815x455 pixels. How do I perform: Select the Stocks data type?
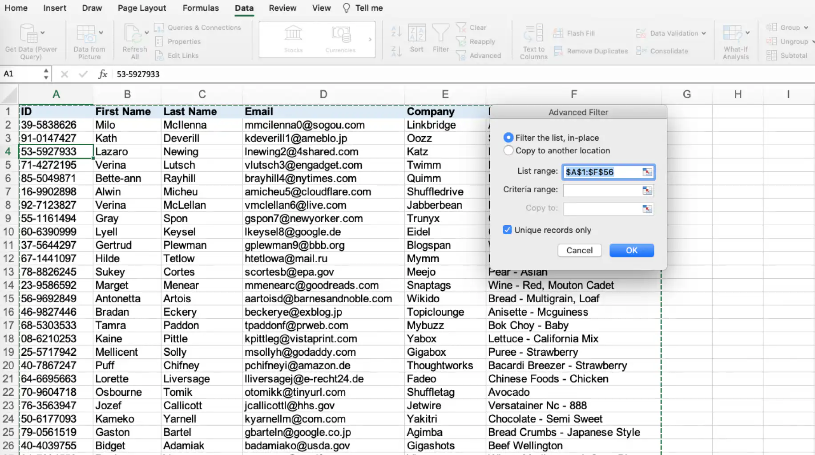coord(293,39)
